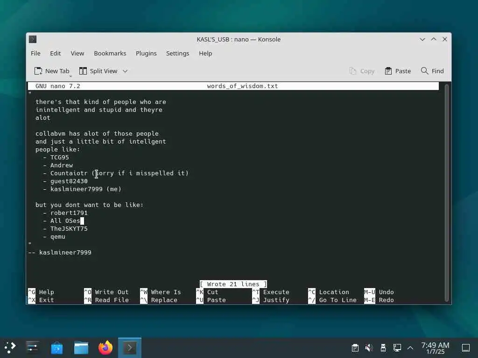
Task: Click the ^T Execute shortcut label
Action: pyautogui.click(x=271, y=292)
